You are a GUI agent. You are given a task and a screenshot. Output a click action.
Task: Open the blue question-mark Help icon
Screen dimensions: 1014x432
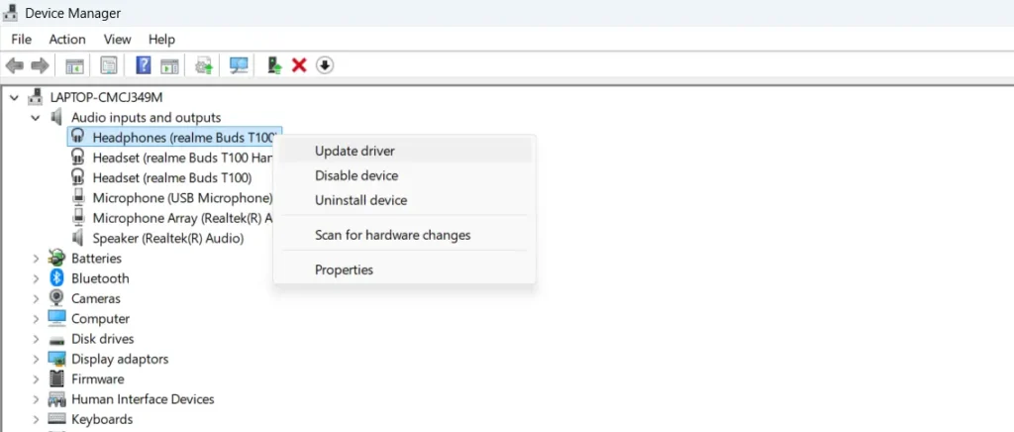143,65
